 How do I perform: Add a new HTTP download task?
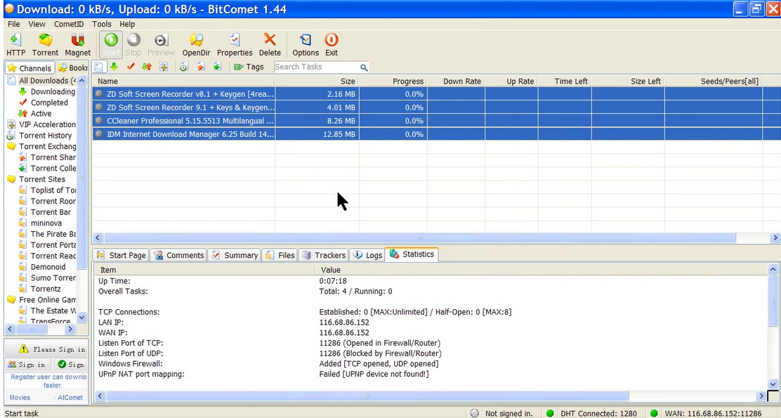(x=15, y=45)
